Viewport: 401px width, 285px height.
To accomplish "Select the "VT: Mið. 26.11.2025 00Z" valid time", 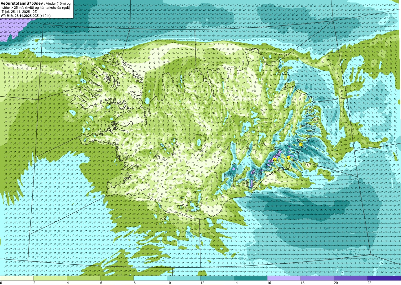I will 19,16.
